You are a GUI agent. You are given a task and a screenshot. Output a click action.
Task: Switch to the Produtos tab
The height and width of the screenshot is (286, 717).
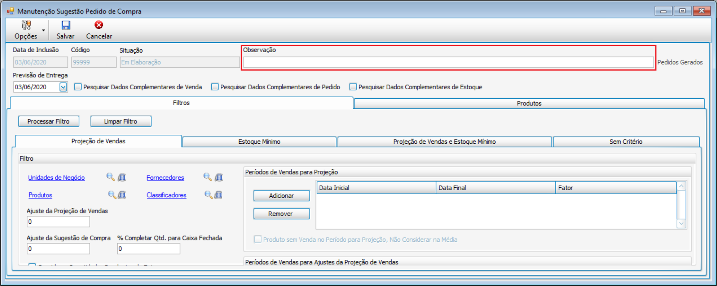pos(529,104)
